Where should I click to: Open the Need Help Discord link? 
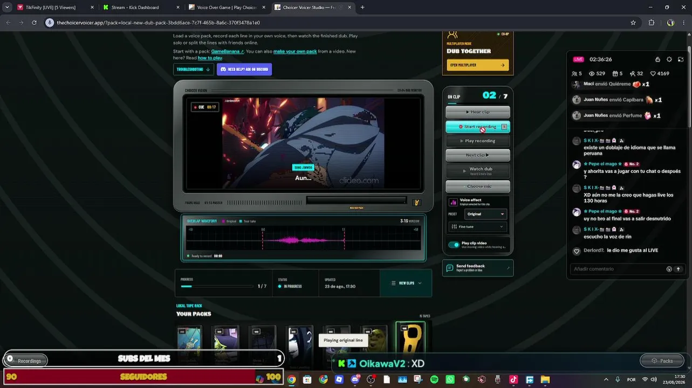click(x=244, y=70)
